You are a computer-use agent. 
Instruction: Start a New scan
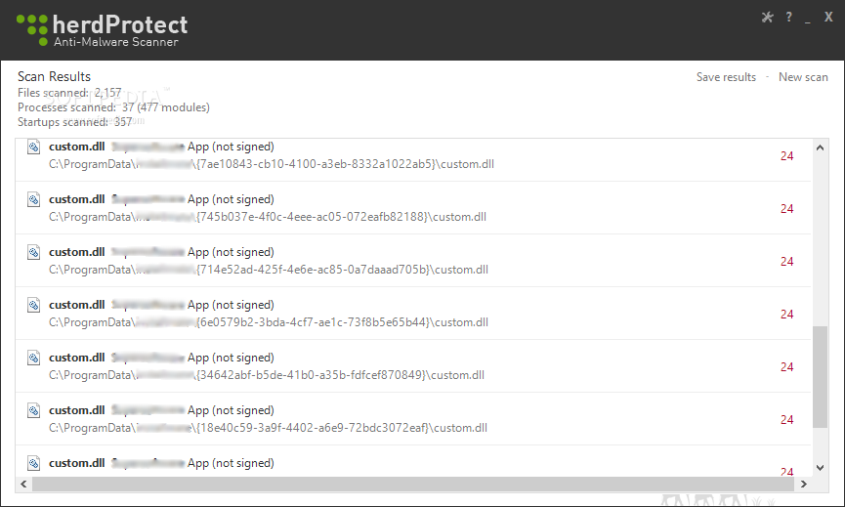click(803, 77)
